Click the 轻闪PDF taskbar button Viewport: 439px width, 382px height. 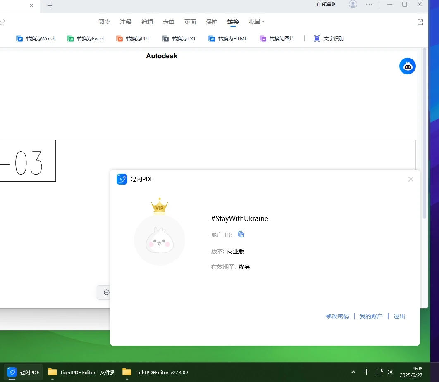coord(23,372)
